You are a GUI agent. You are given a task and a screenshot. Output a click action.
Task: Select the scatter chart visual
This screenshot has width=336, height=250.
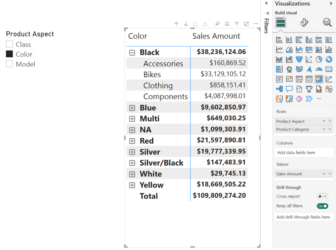309,59
